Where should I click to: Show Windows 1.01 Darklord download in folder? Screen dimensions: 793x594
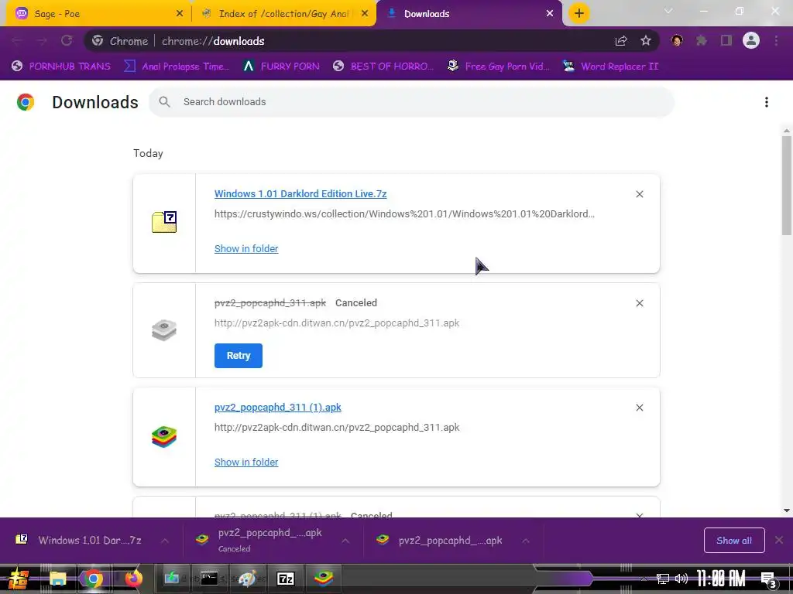point(246,248)
